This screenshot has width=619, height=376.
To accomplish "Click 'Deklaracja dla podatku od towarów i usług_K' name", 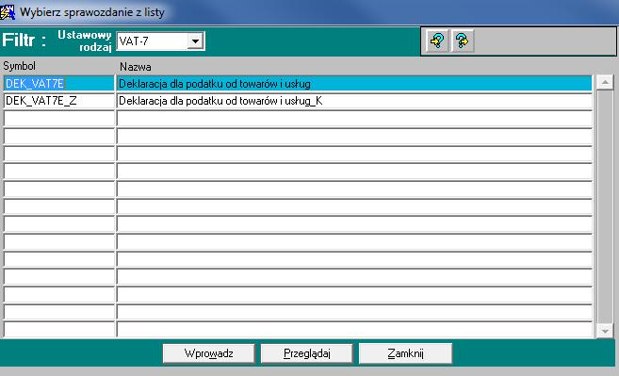I will [220, 101].
